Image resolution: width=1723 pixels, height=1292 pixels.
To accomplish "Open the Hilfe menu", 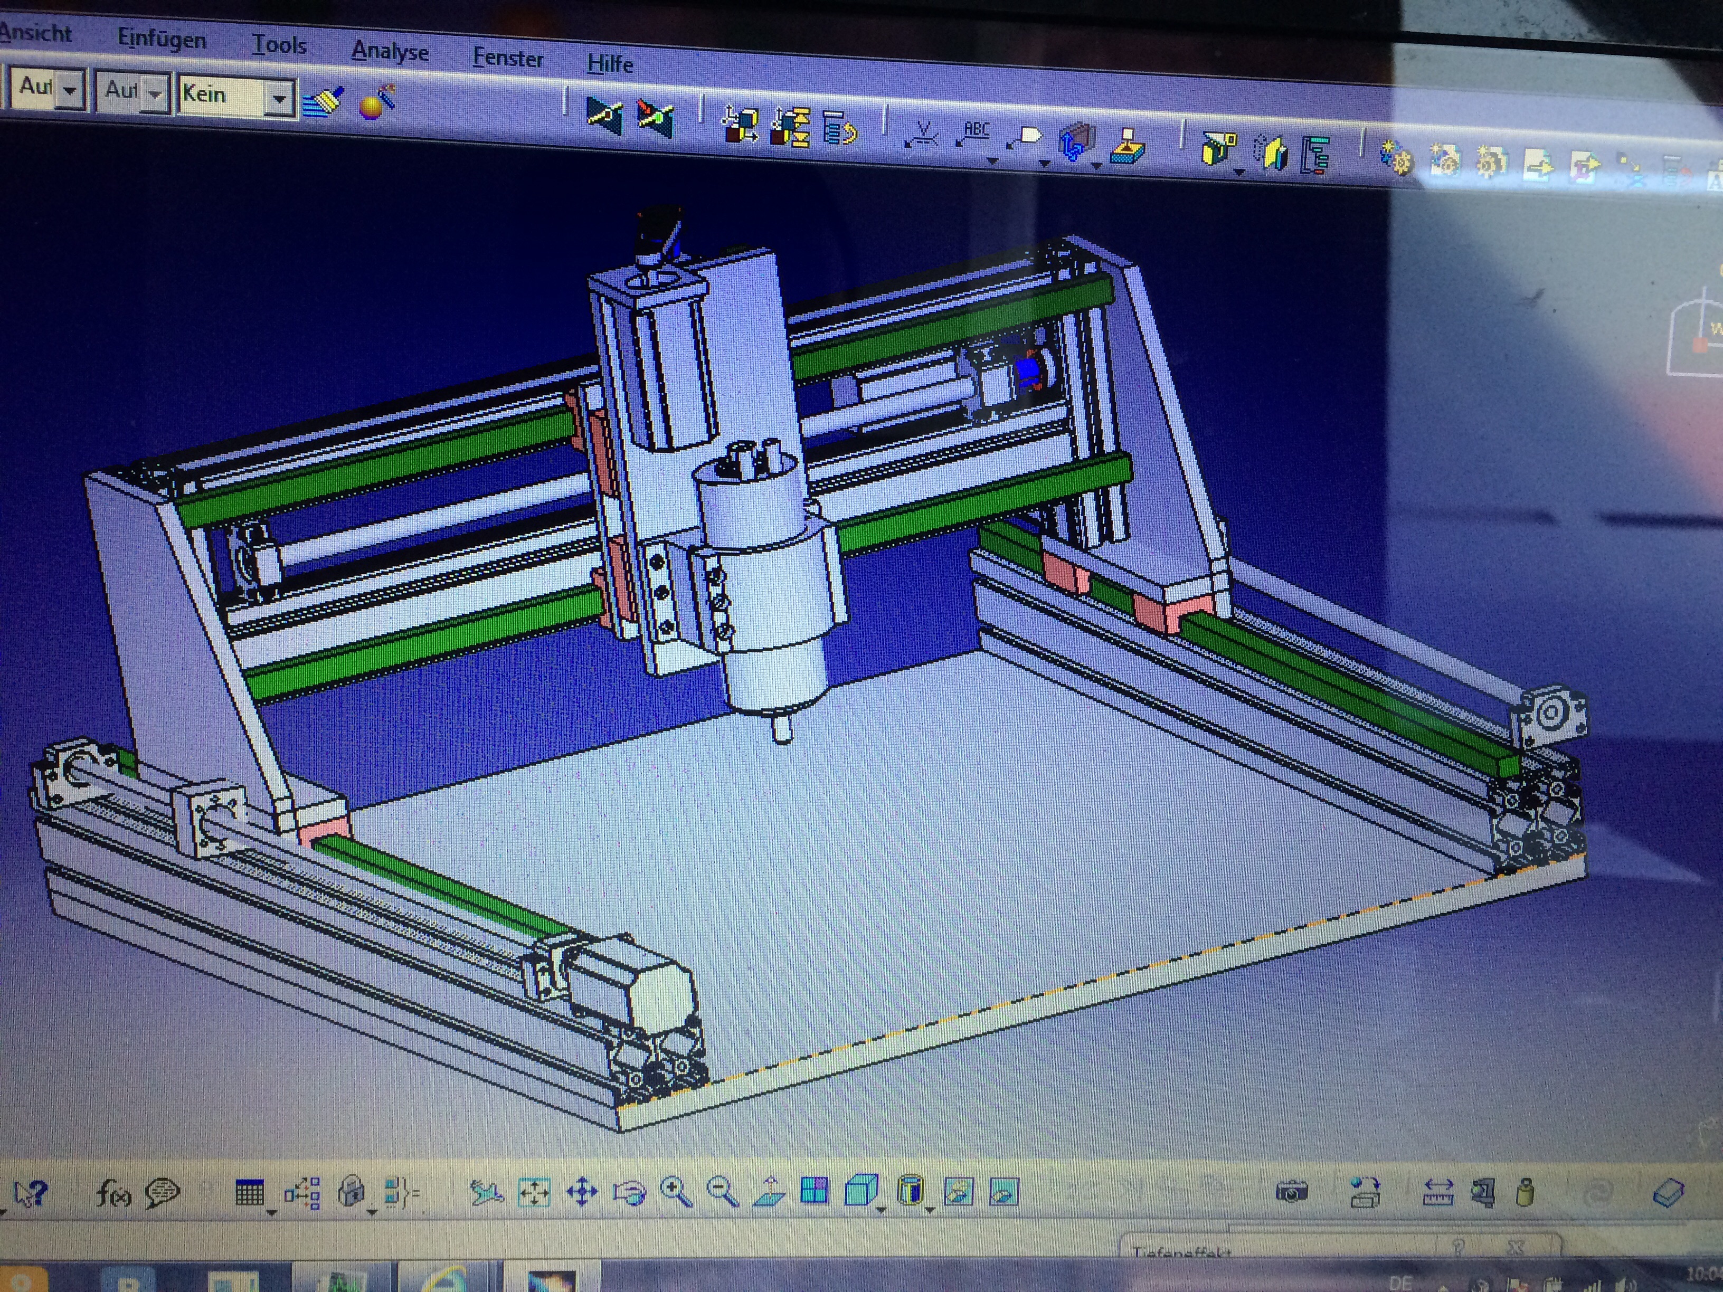I will click(610, 63).
